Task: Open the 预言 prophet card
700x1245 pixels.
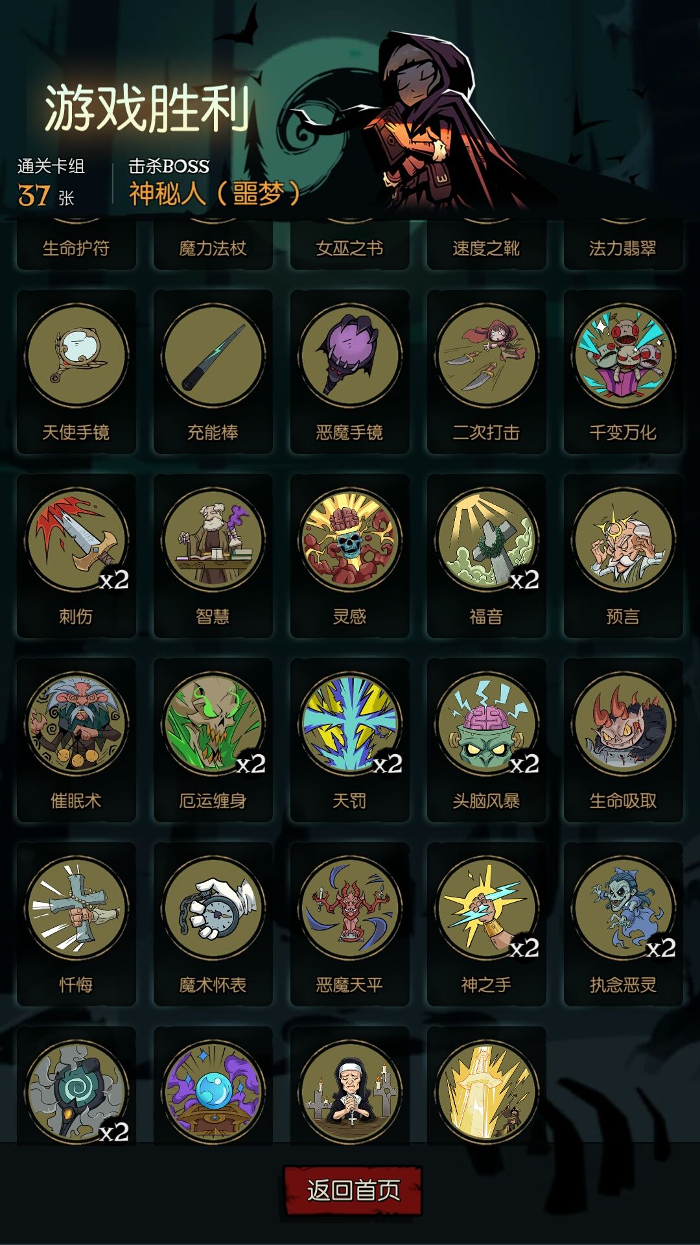Action: tap(624, 556)
